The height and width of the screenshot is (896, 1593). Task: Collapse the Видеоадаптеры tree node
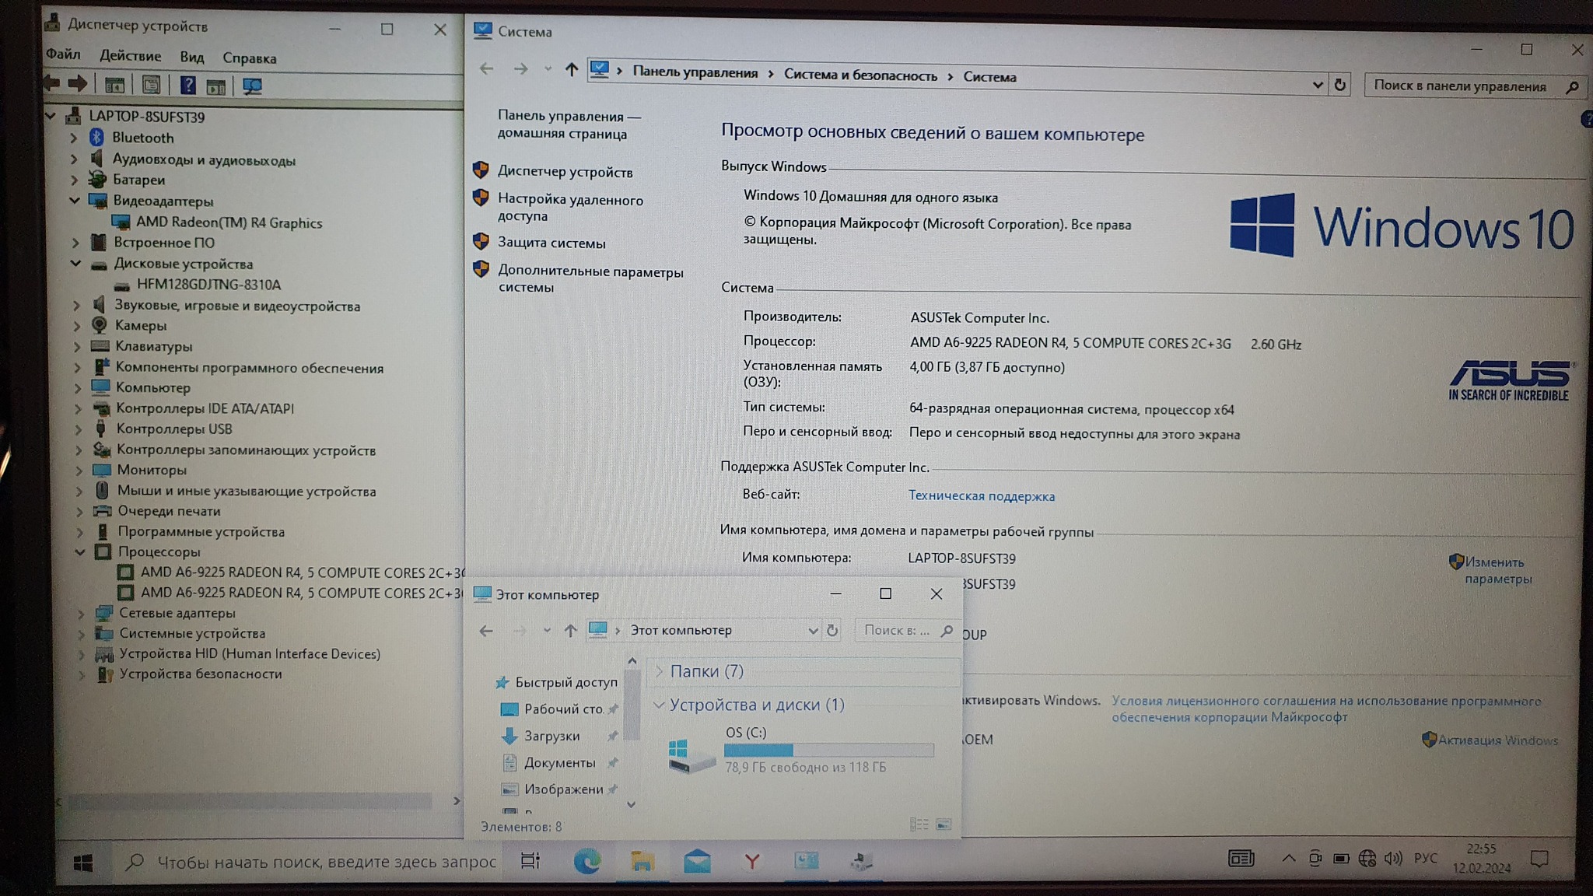(75, 201)
